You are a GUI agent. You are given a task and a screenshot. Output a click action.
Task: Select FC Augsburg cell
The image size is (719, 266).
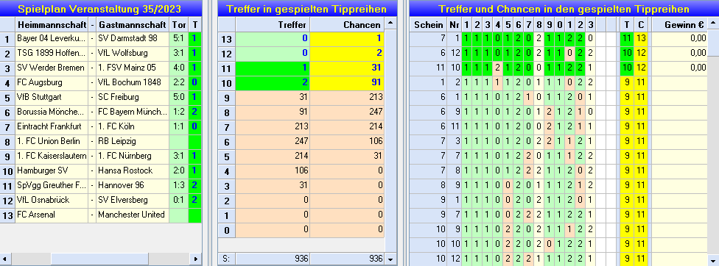click(52, 83)
